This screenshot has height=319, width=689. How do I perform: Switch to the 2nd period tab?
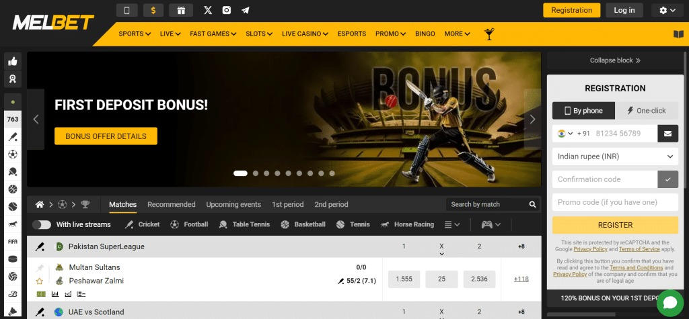[331, 204]
